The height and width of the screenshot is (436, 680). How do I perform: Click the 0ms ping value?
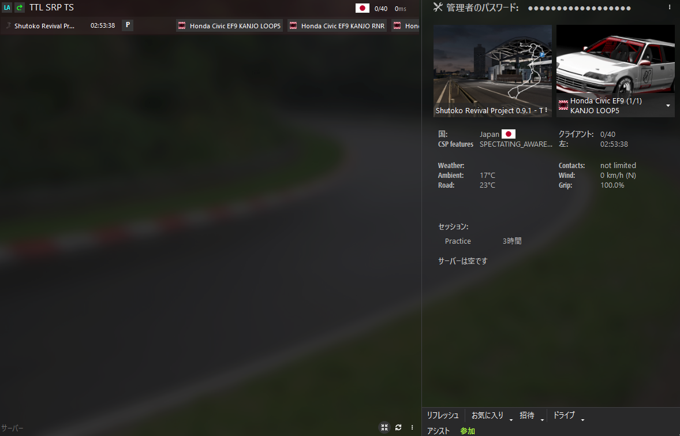click(400, 8)
